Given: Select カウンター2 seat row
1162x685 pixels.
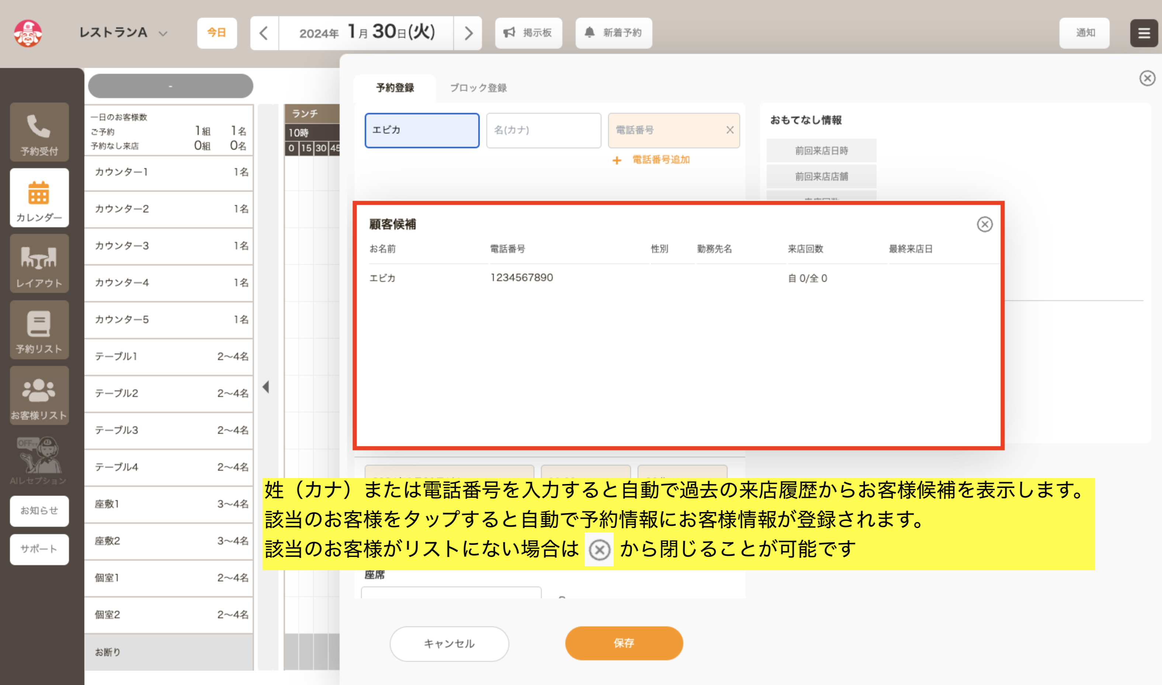Looking at the screenshot, I should 169,209.
